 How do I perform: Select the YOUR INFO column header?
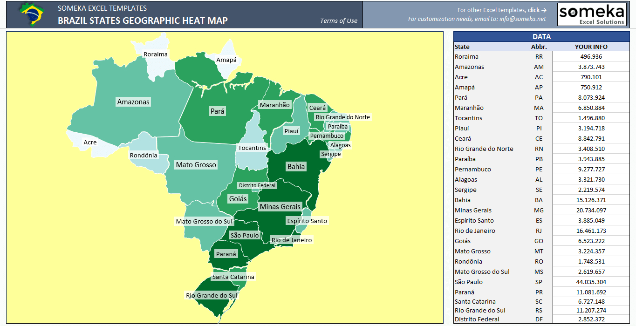(x=591, y=47)
